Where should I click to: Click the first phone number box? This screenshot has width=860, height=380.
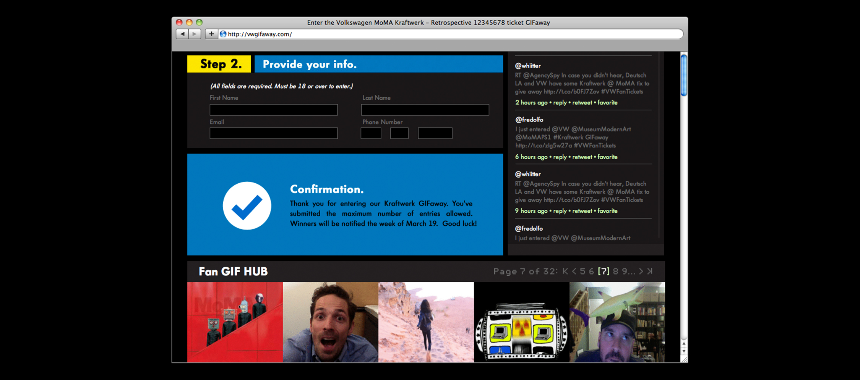[x=371, y=133]
